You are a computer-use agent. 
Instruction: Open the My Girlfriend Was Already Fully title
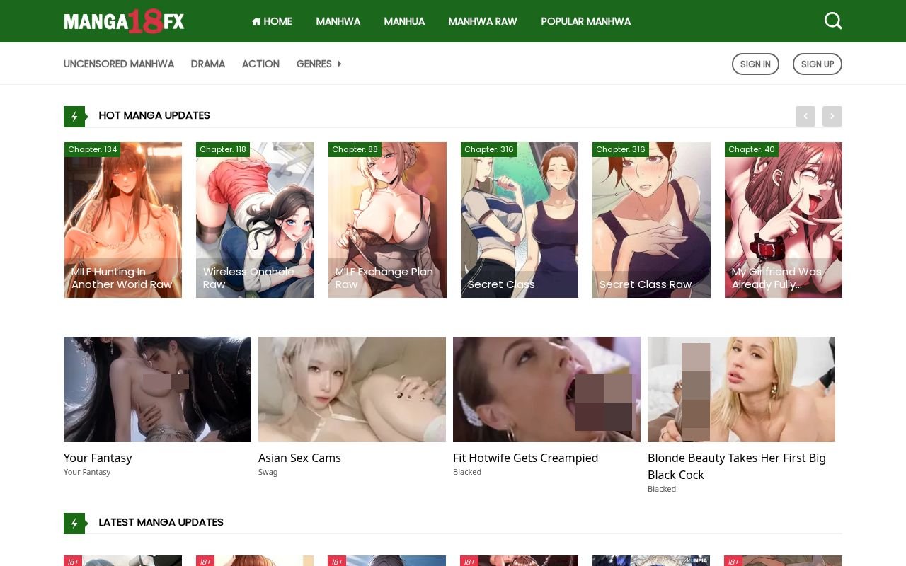coord(776,278)
